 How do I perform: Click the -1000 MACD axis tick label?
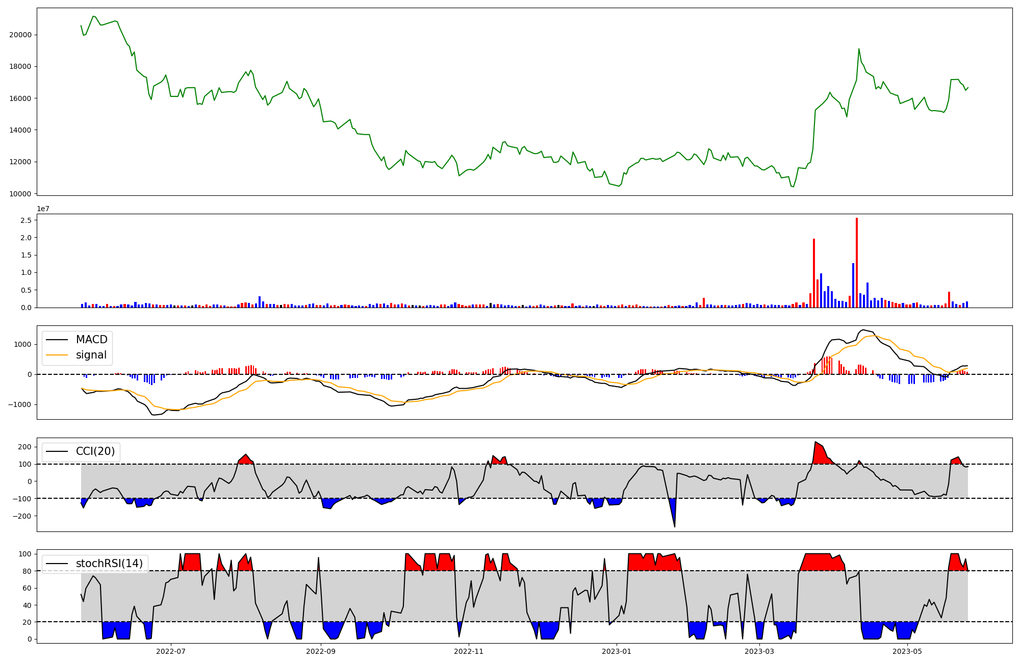20,404
